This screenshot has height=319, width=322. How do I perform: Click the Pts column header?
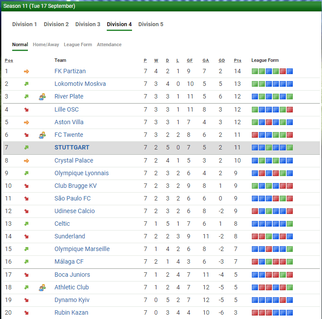(x=237, y=60)
